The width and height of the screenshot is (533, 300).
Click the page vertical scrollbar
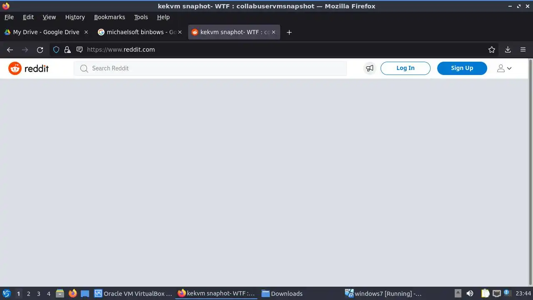(x=531, y=172)
